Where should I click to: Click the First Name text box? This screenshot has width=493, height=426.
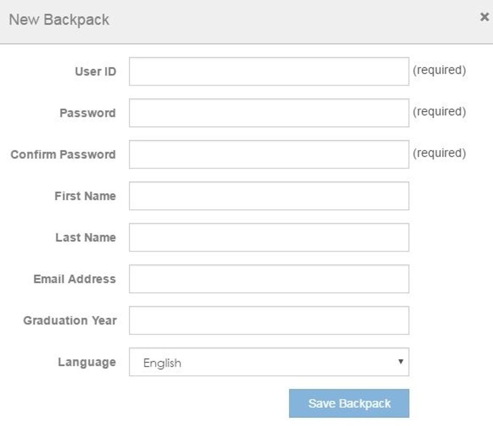[x=269, y=196]
